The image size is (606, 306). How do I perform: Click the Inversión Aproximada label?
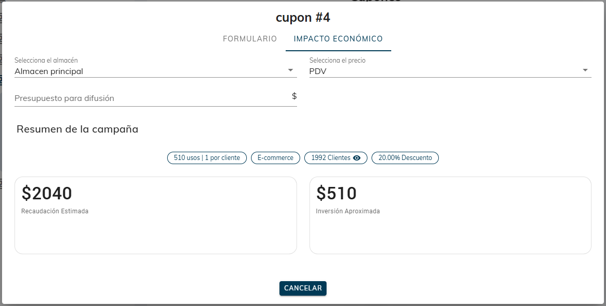[348, 211]
